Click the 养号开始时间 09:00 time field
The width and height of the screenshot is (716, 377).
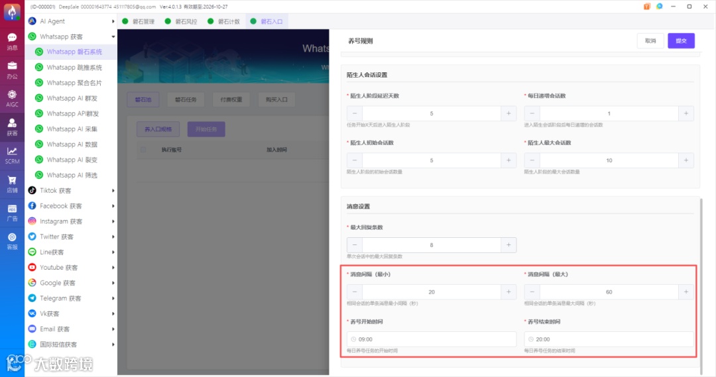432,339
